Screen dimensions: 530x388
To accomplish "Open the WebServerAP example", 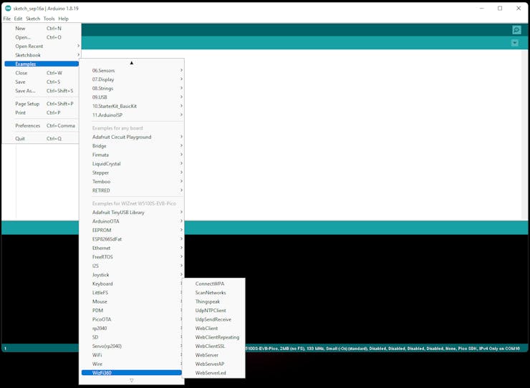I will (213, 364).
